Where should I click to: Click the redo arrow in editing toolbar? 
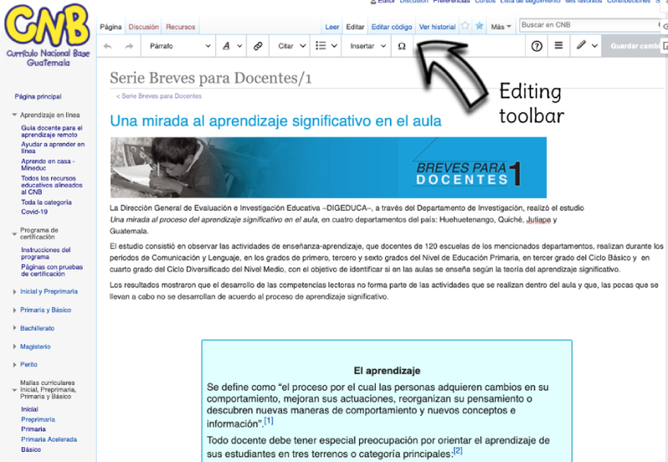point(129,46)
